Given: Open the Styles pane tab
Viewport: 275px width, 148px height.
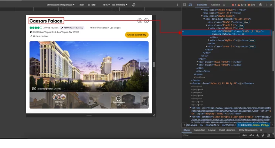Looking at the screenshot, I should click(187, 130).
